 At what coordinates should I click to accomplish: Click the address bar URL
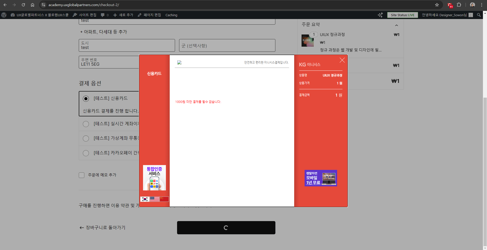point(84,5)
